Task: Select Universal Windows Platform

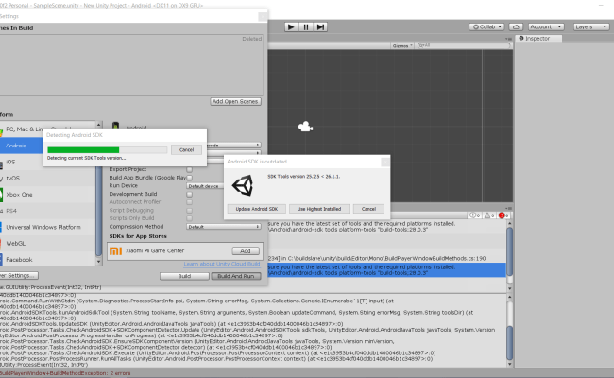Action: pyautogui.click(x=47, y=227)
